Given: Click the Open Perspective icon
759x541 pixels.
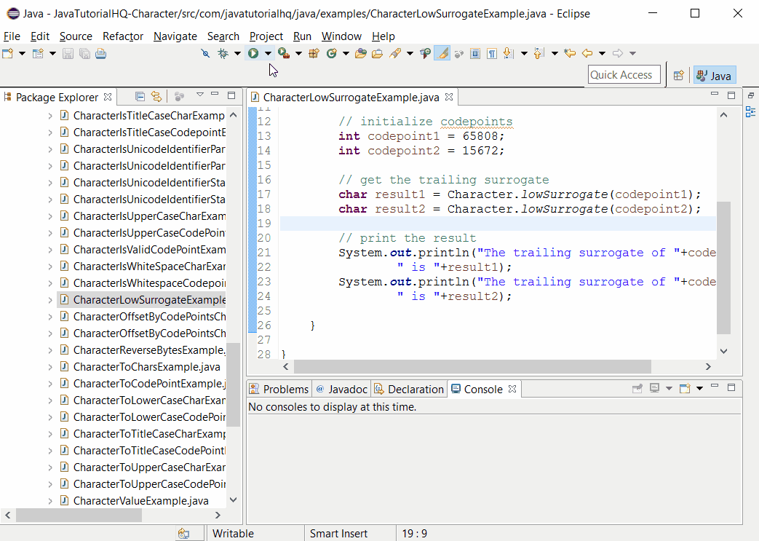Looking at the screenshot, I should pos(679,75).
